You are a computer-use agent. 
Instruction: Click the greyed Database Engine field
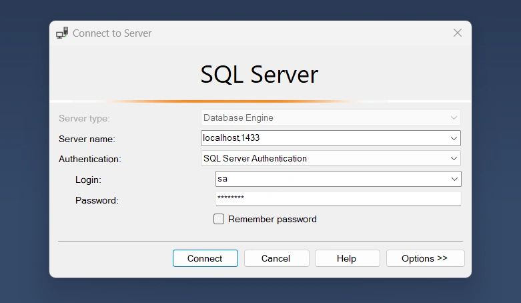(331, 117)
